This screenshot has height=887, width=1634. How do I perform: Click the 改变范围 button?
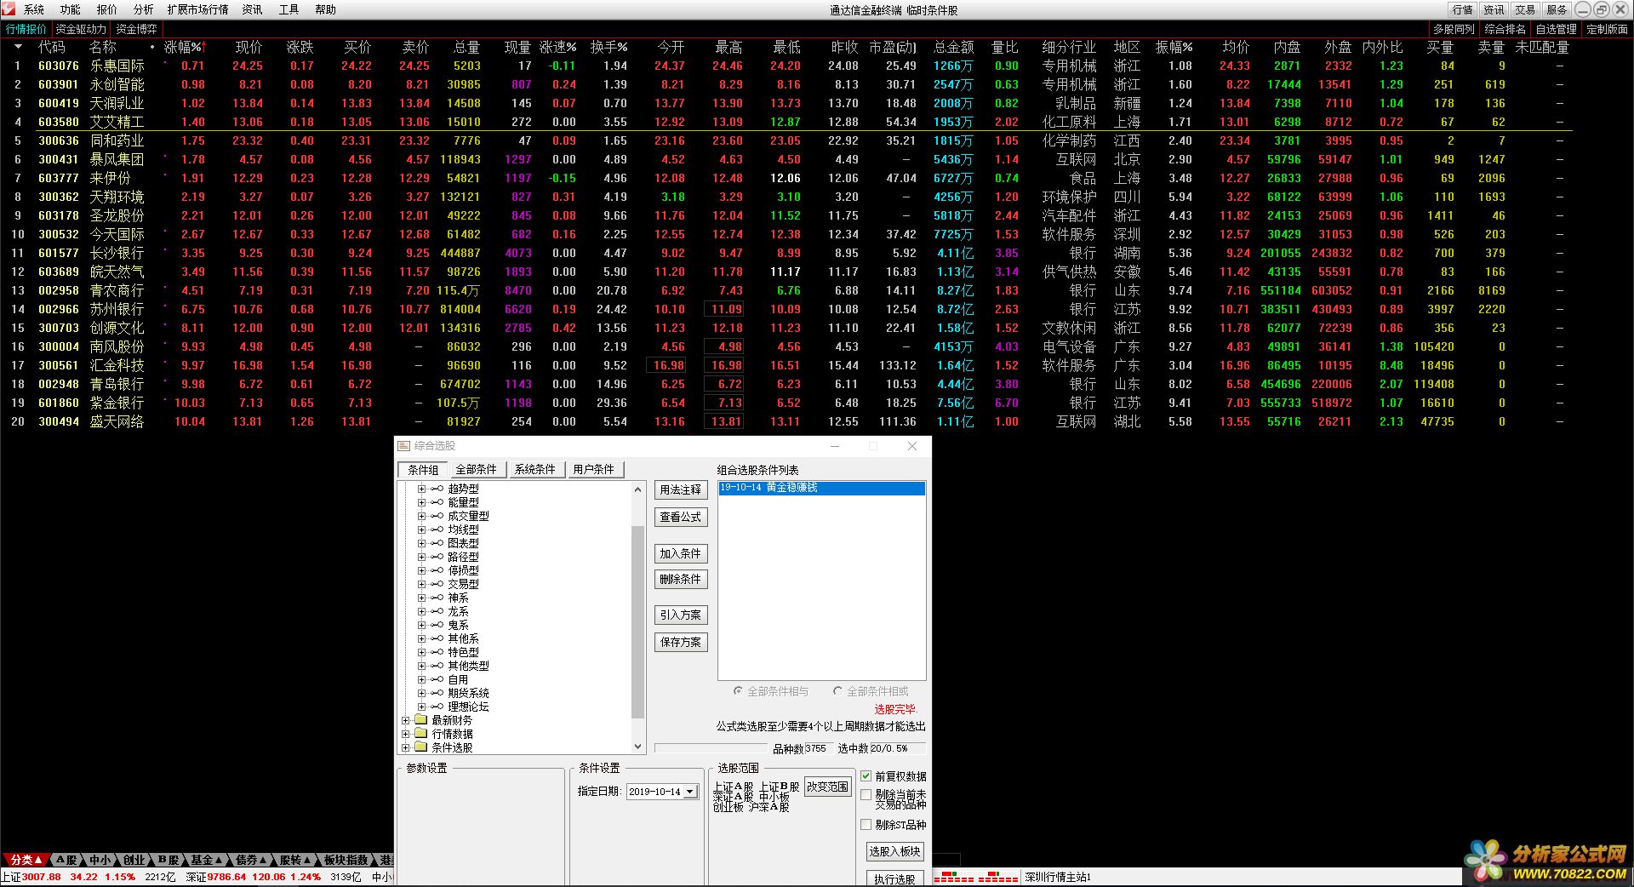pos(827,787)
